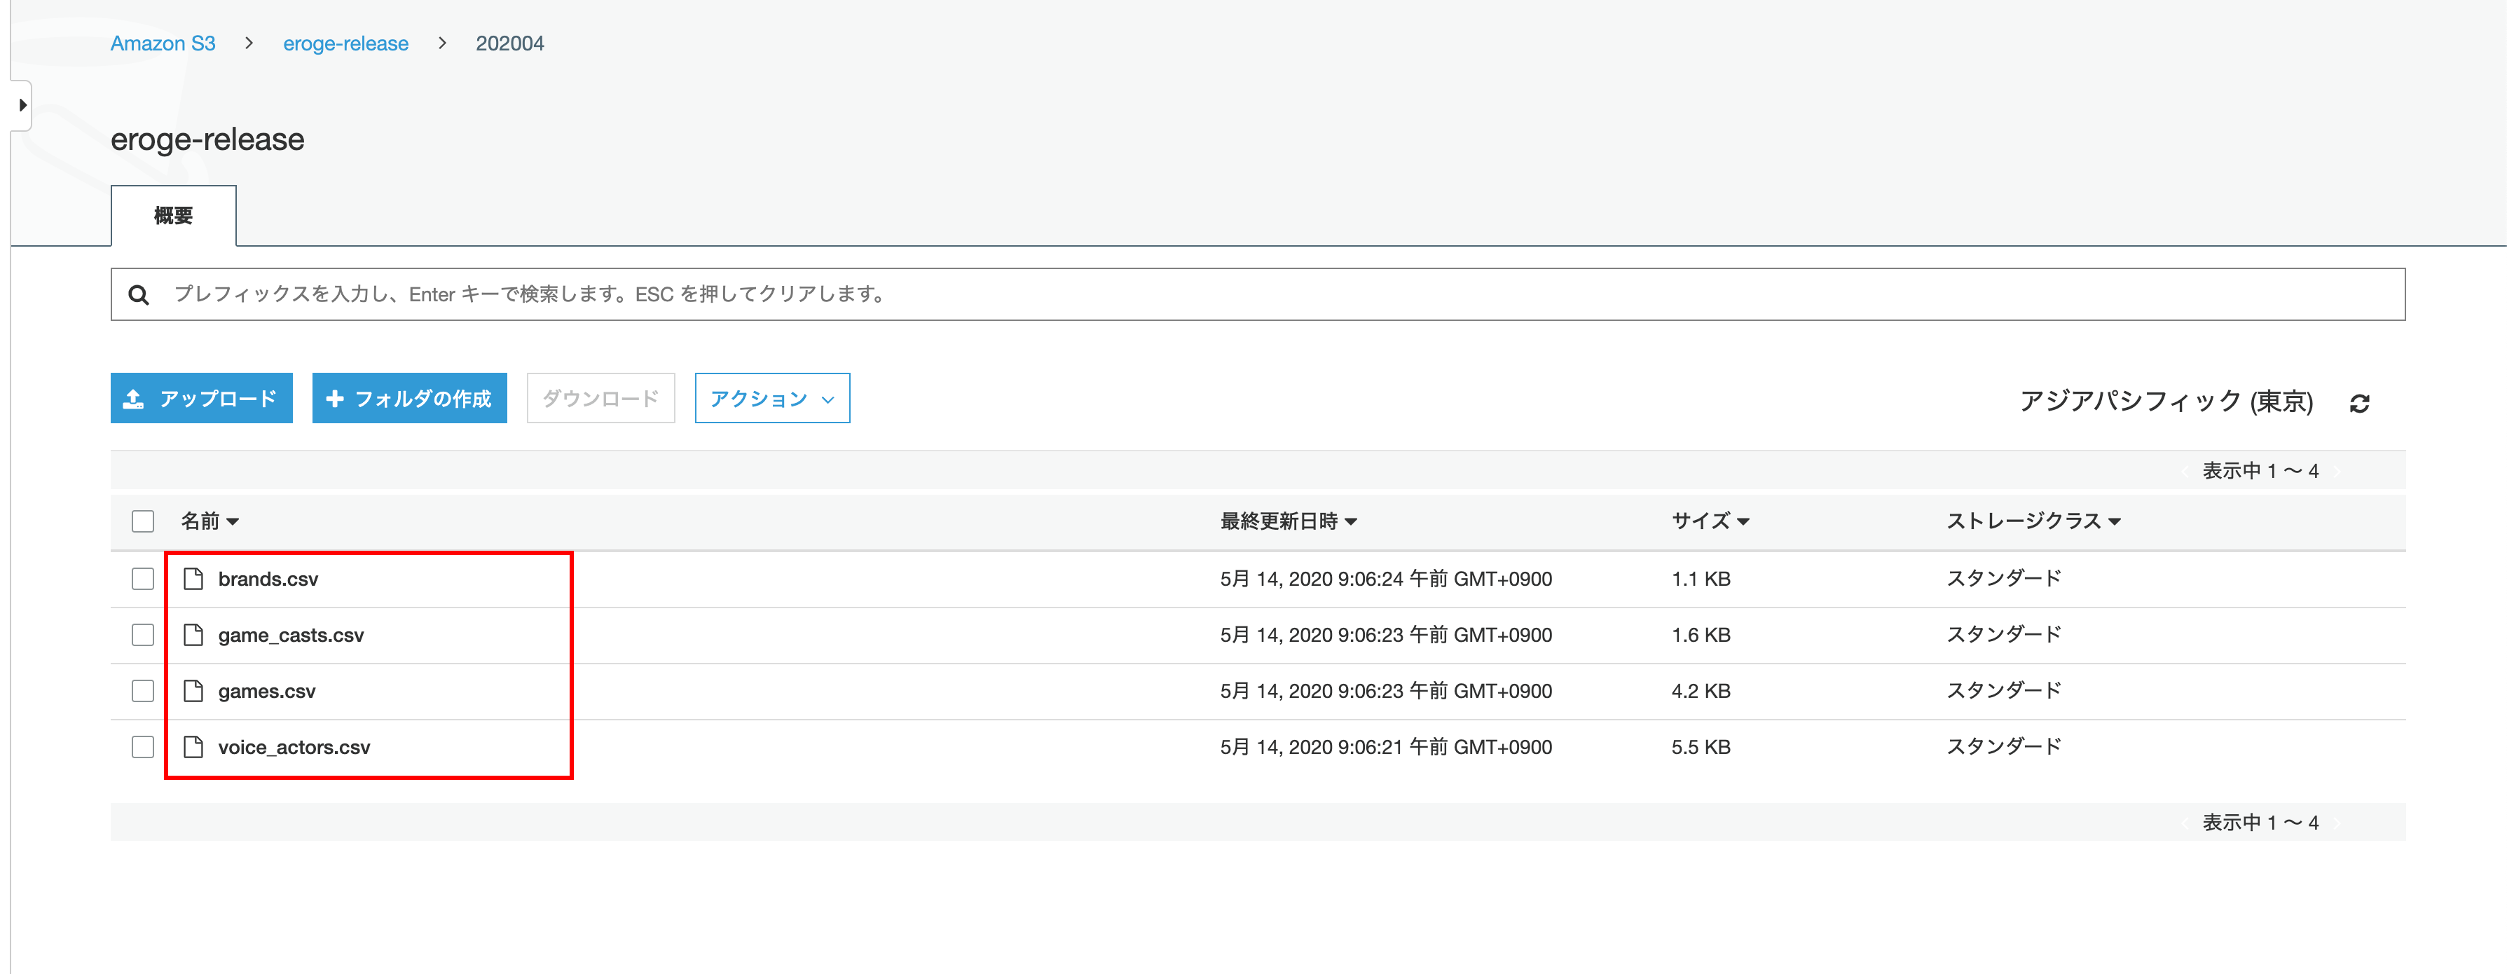The image size is (2507, 974).
Task: Click the brands.csv file icon
Action: pos(193,579)
